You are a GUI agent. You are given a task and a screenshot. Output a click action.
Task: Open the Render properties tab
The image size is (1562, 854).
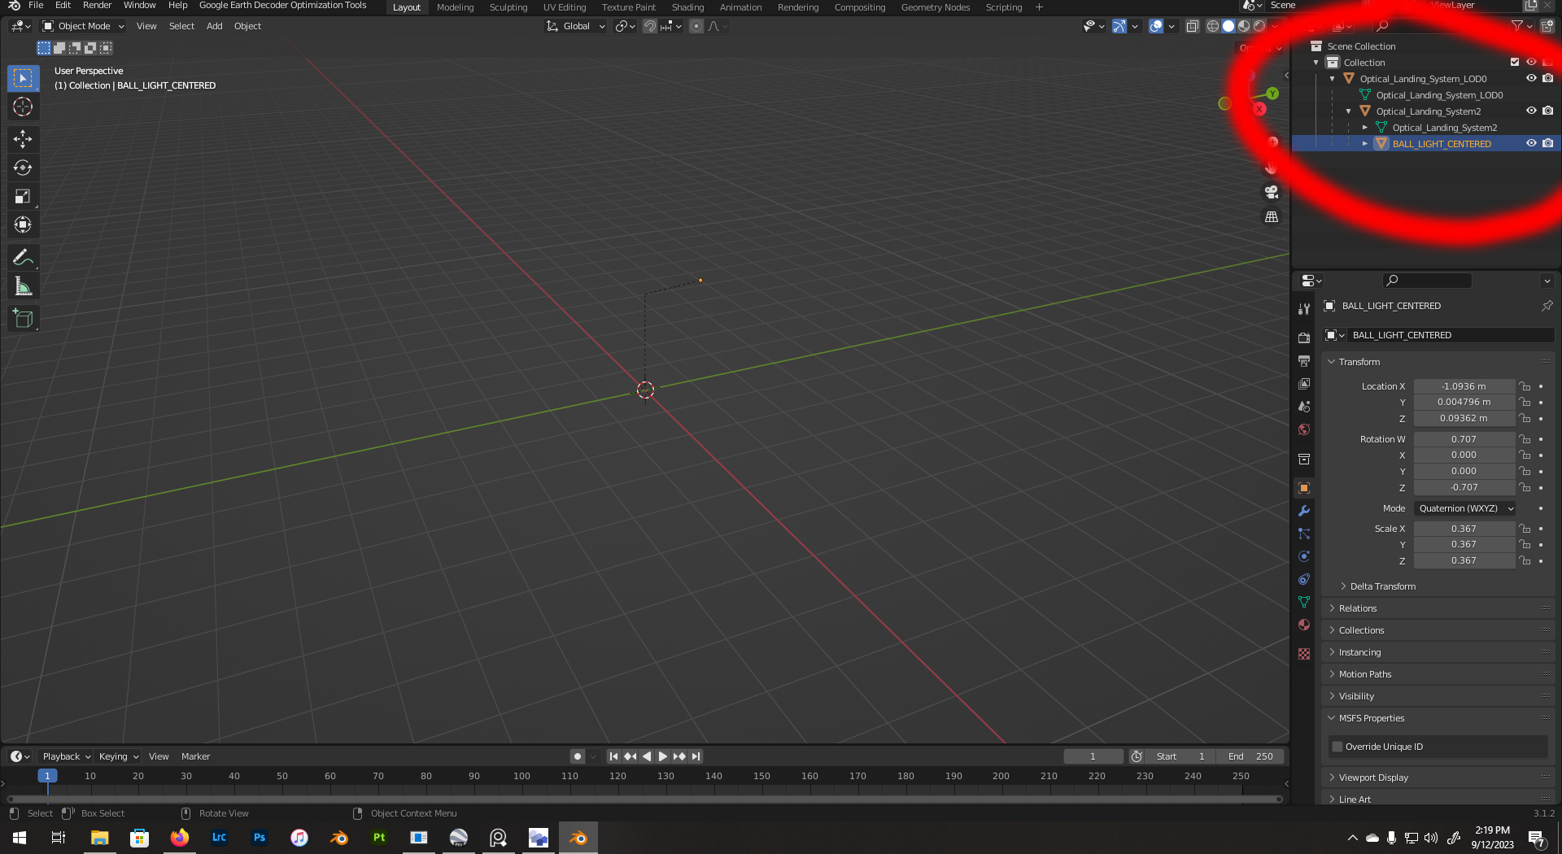click(1304, 338)
